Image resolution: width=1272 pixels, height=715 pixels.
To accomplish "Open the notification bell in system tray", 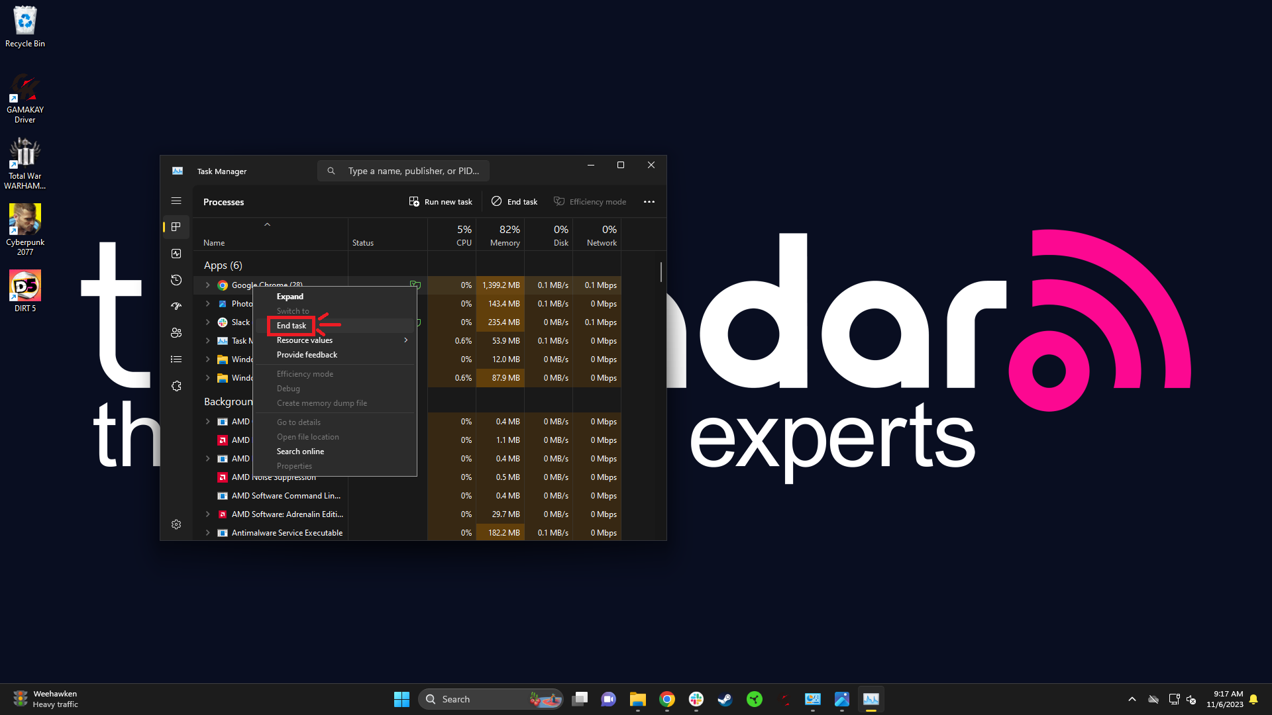I will coord(1253,699).
